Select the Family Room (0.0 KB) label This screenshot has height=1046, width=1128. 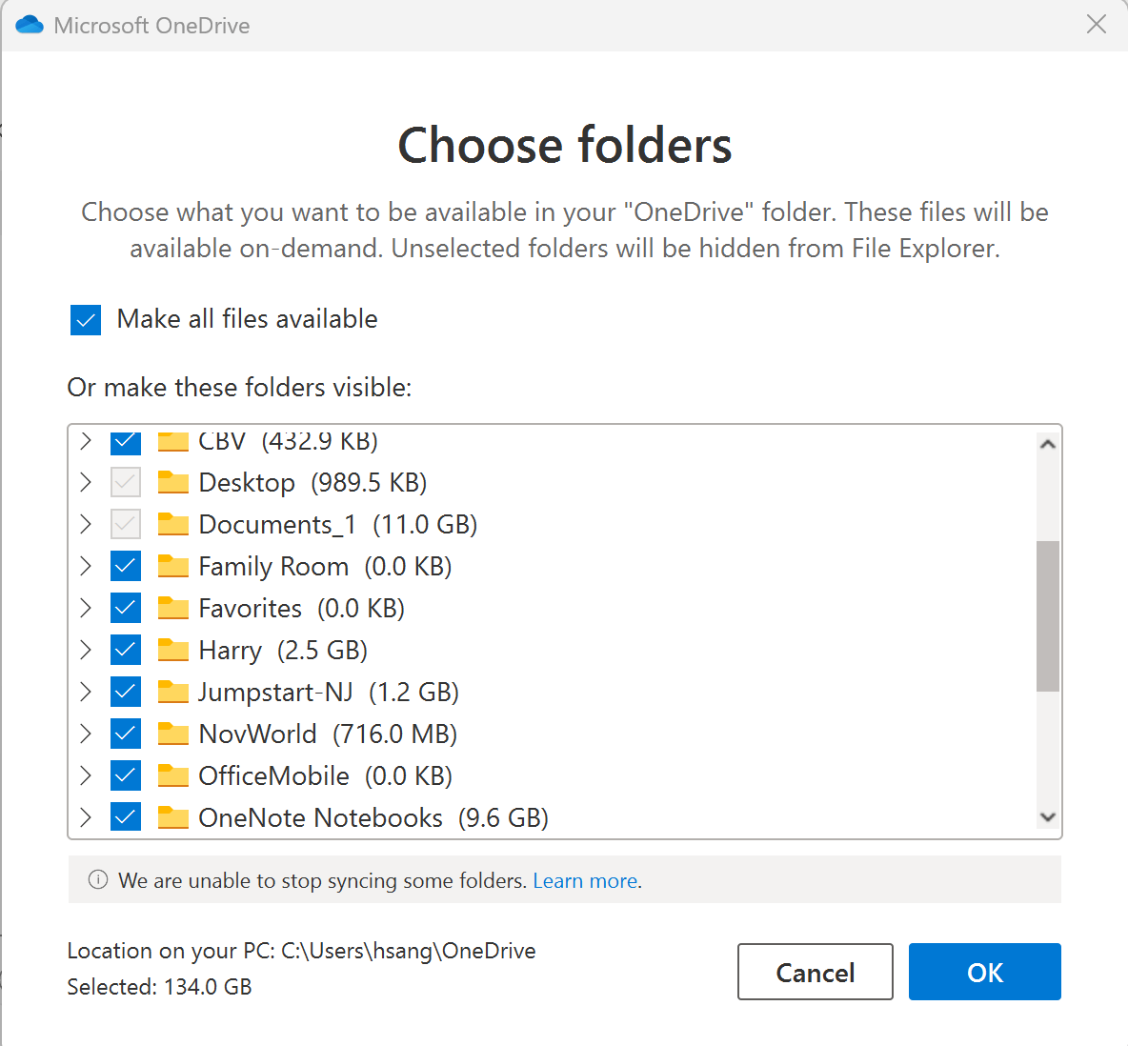coord(325,567)
